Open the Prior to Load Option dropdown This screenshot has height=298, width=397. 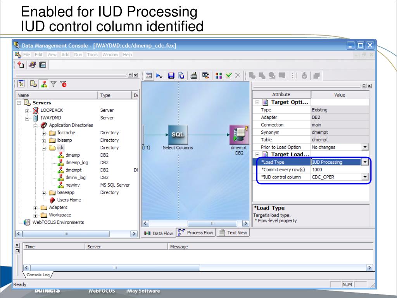tap(365, 147)
